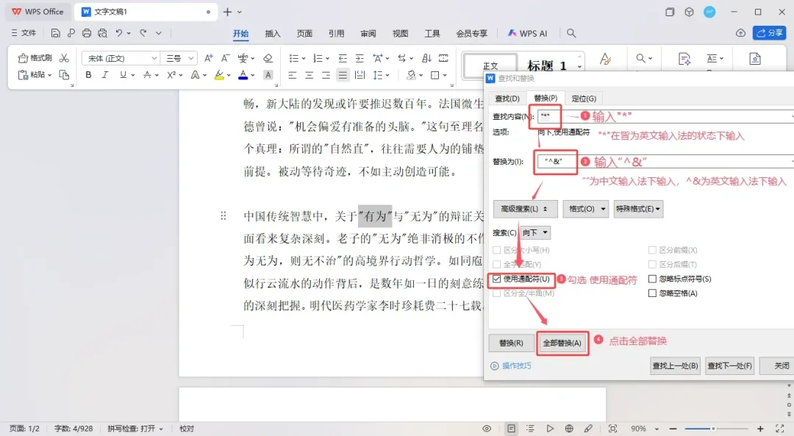Align paragraph text to the left
The height and width of the screenshot is (436, 794).
[292, 76]
